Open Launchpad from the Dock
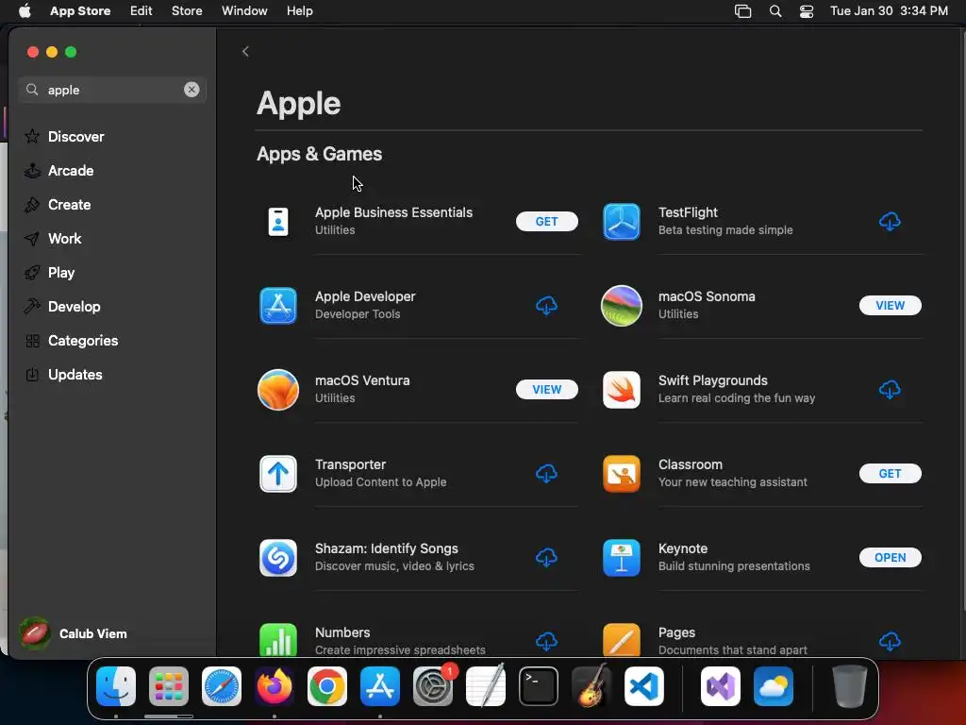Image resolution: width=966 pixels, height=725 pixels. pos(169,686)
